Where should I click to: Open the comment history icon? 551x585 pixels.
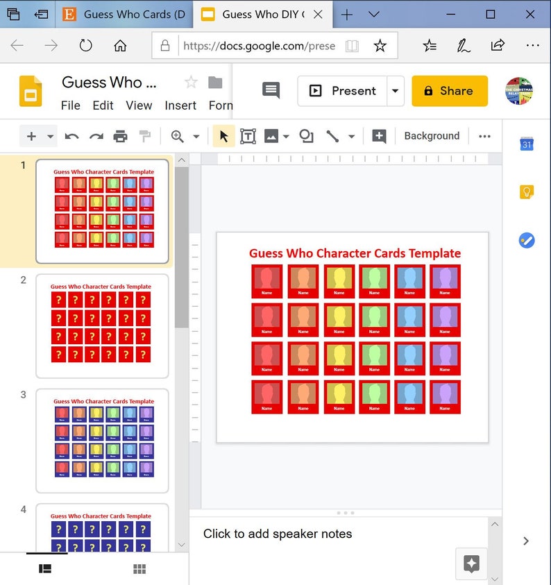(271, 90)
